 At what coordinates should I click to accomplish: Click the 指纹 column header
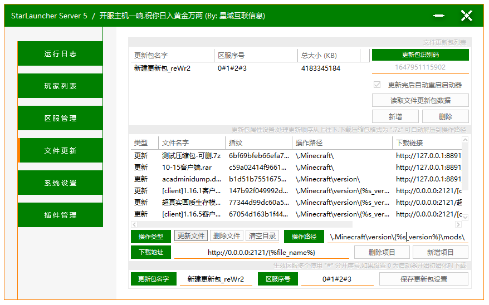pos(258,142)
